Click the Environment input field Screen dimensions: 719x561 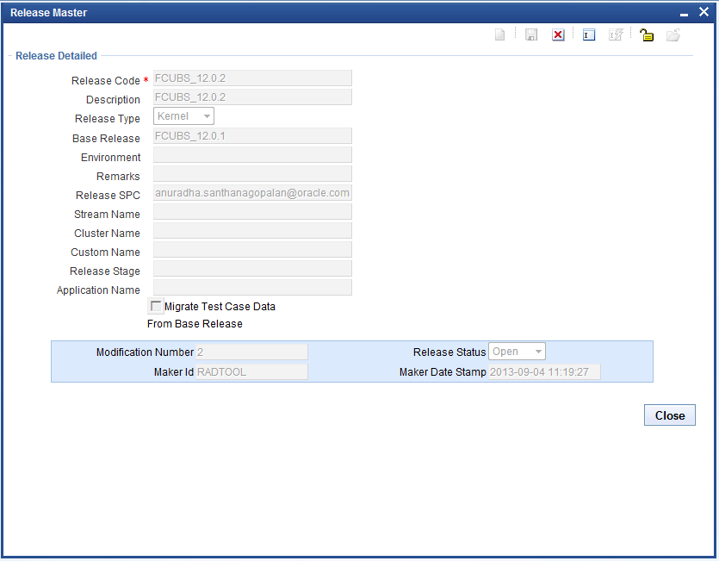pos(252,155)
